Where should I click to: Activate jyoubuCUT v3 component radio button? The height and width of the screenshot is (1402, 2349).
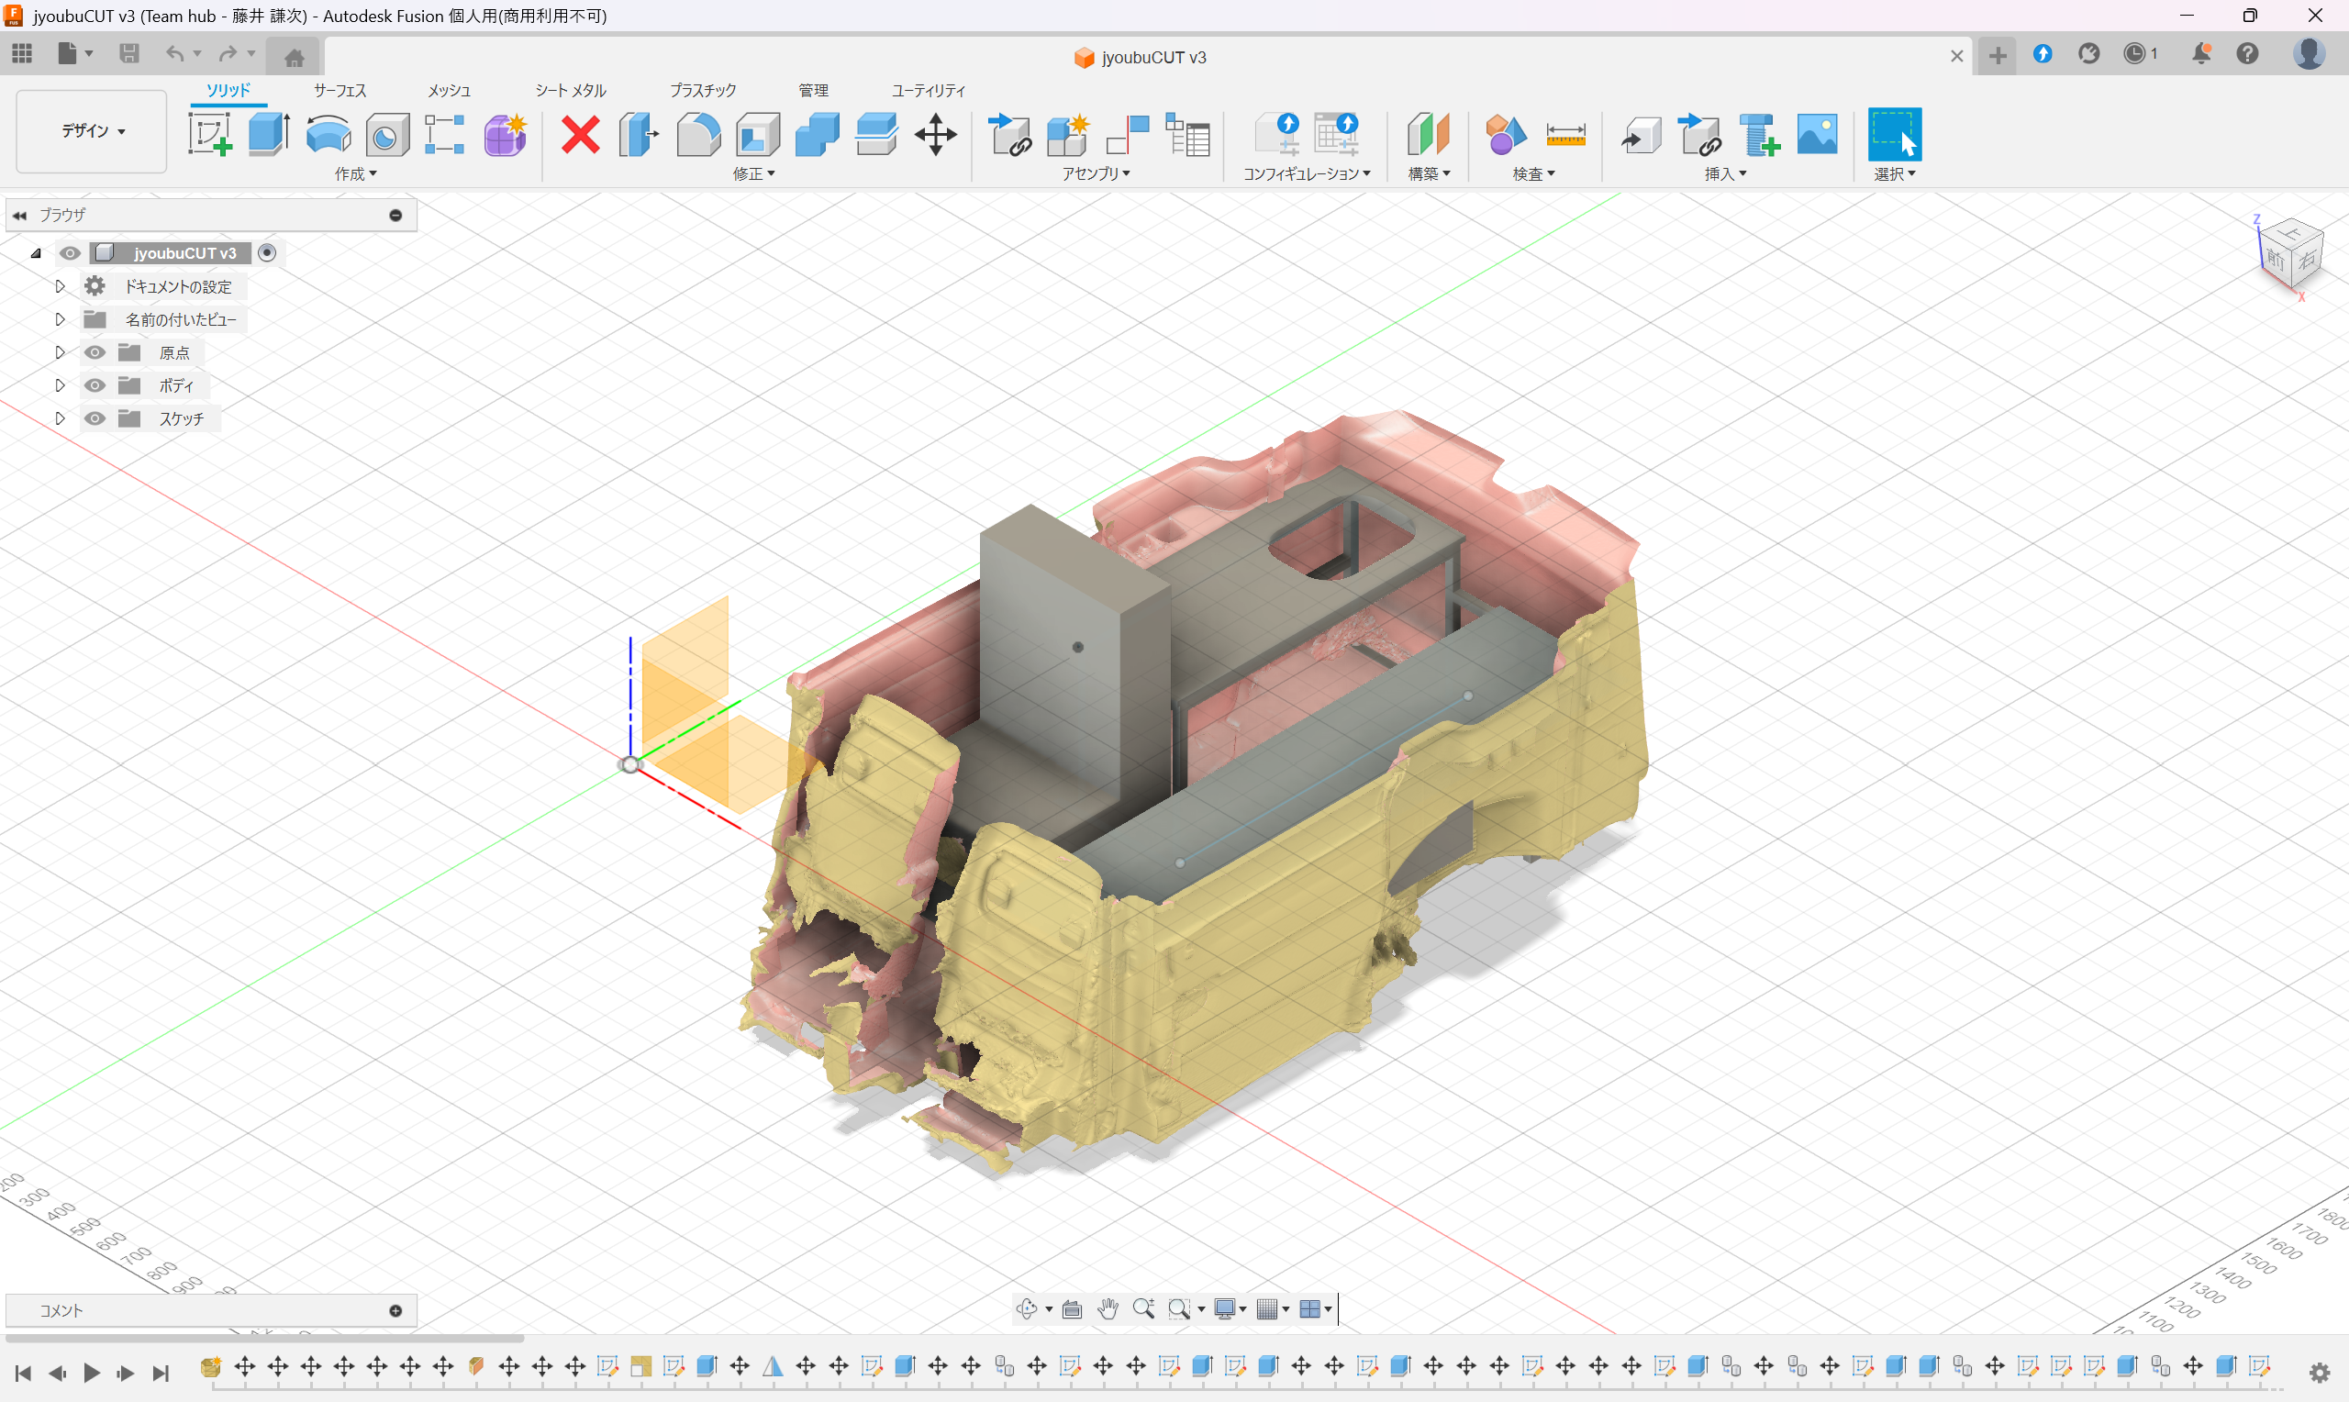tap(267, 252)
